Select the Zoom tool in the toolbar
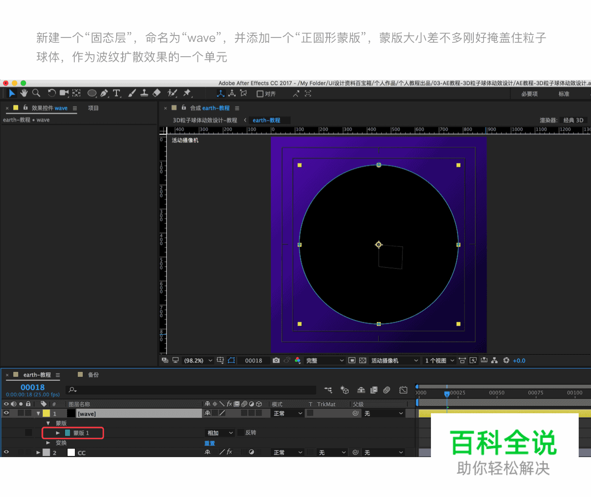 (x=36, y=93)
